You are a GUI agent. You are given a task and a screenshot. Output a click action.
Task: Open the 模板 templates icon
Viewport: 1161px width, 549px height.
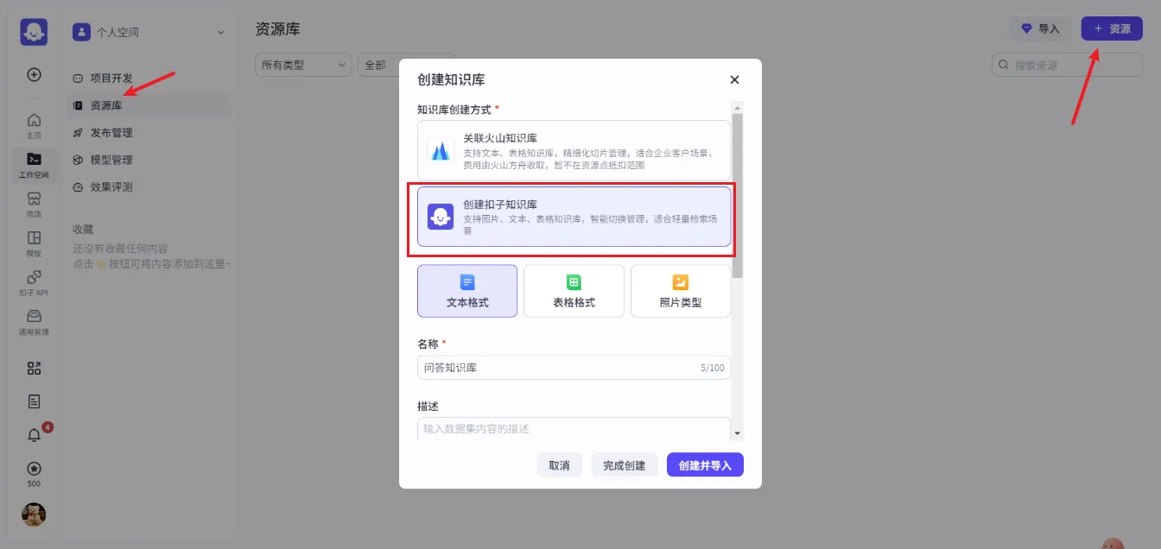pyautogui.click(x=34, y=243)
